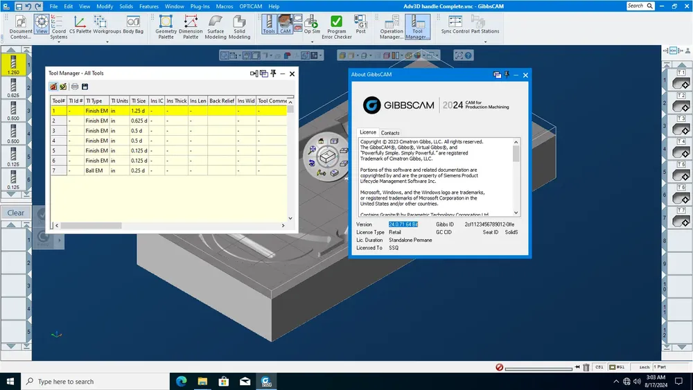The height and width of the screenshot is (390, 693).
Task: Expand Workgroups dropdown arrow
Action: (x=107, y=42)
